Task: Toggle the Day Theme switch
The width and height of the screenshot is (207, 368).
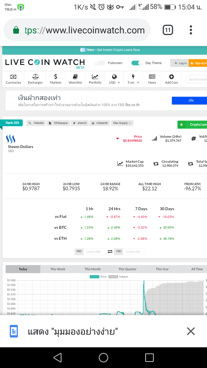Action: pyautogui.click(x=137, y=63)
